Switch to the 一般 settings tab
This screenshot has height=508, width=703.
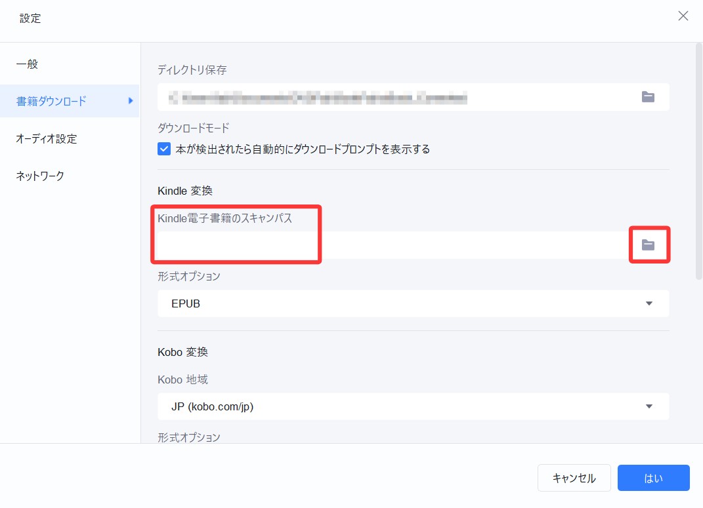(28, 64)
